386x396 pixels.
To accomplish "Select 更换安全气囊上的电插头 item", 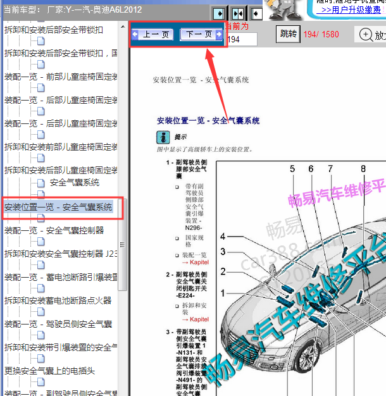I will [x=49, y=371].
